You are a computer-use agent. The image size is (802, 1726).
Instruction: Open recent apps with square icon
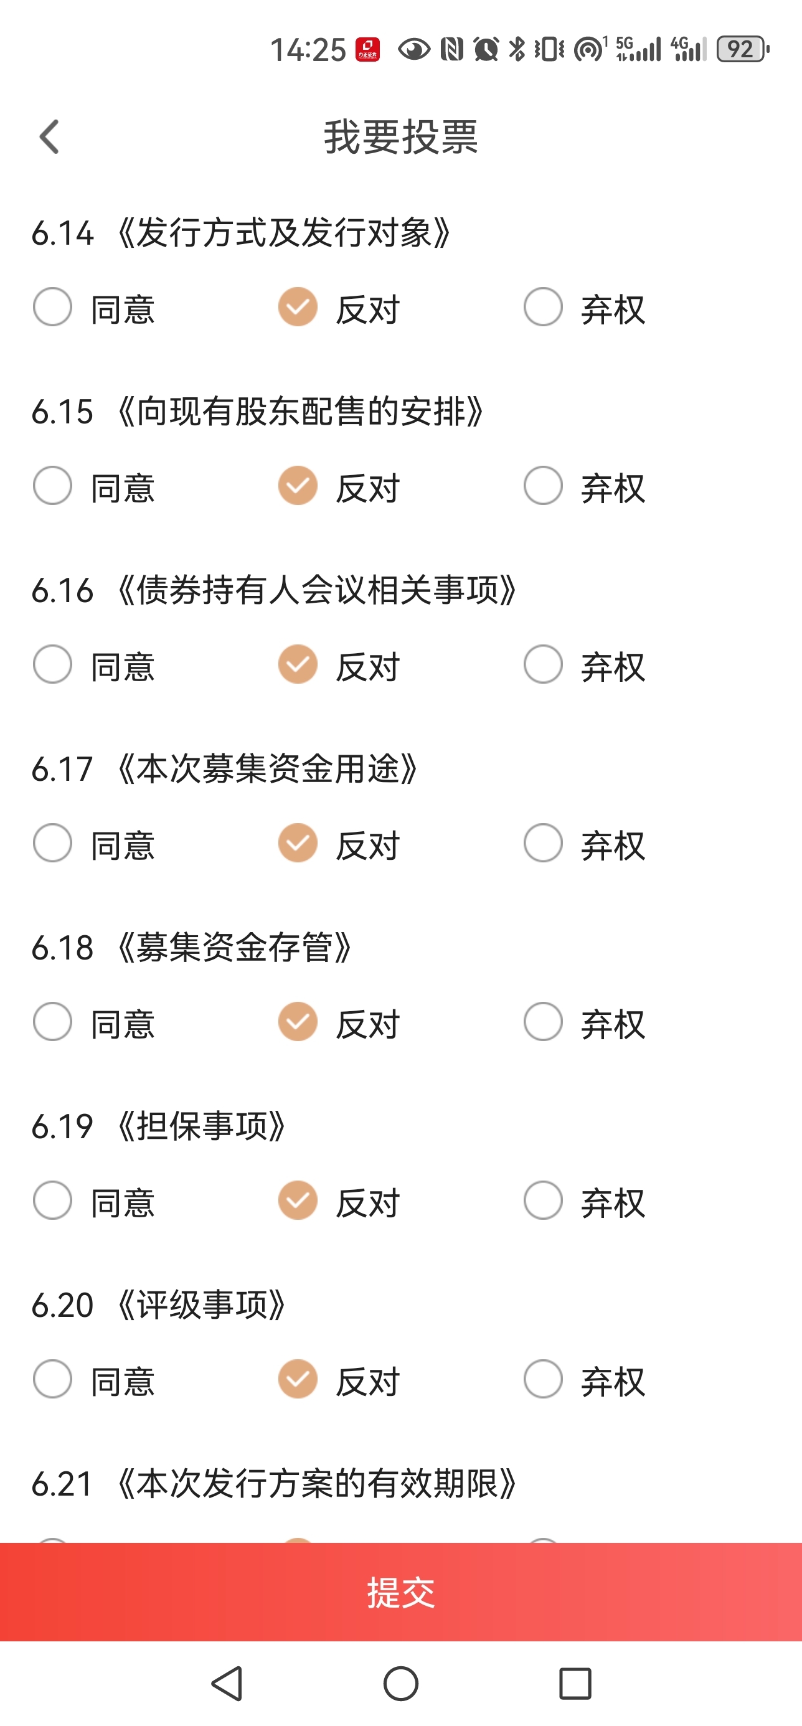575,1683
